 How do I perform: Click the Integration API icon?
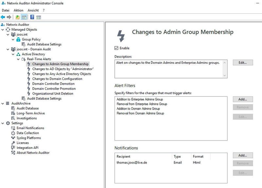[x=13, y=148]
